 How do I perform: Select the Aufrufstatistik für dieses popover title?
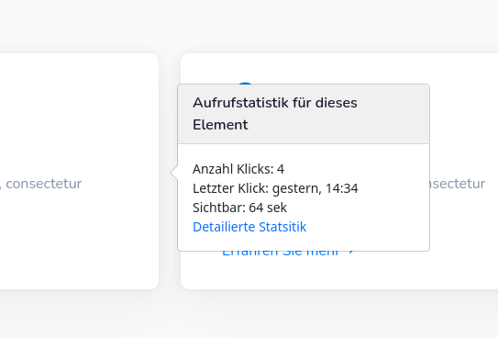(275, 103)
